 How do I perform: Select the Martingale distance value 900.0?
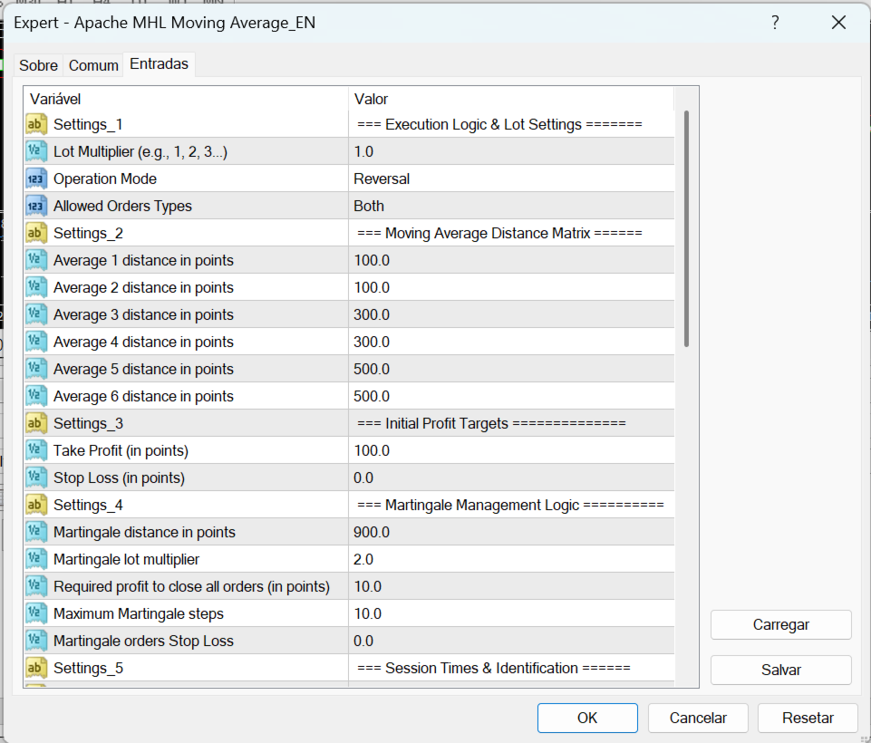[371, 532]
